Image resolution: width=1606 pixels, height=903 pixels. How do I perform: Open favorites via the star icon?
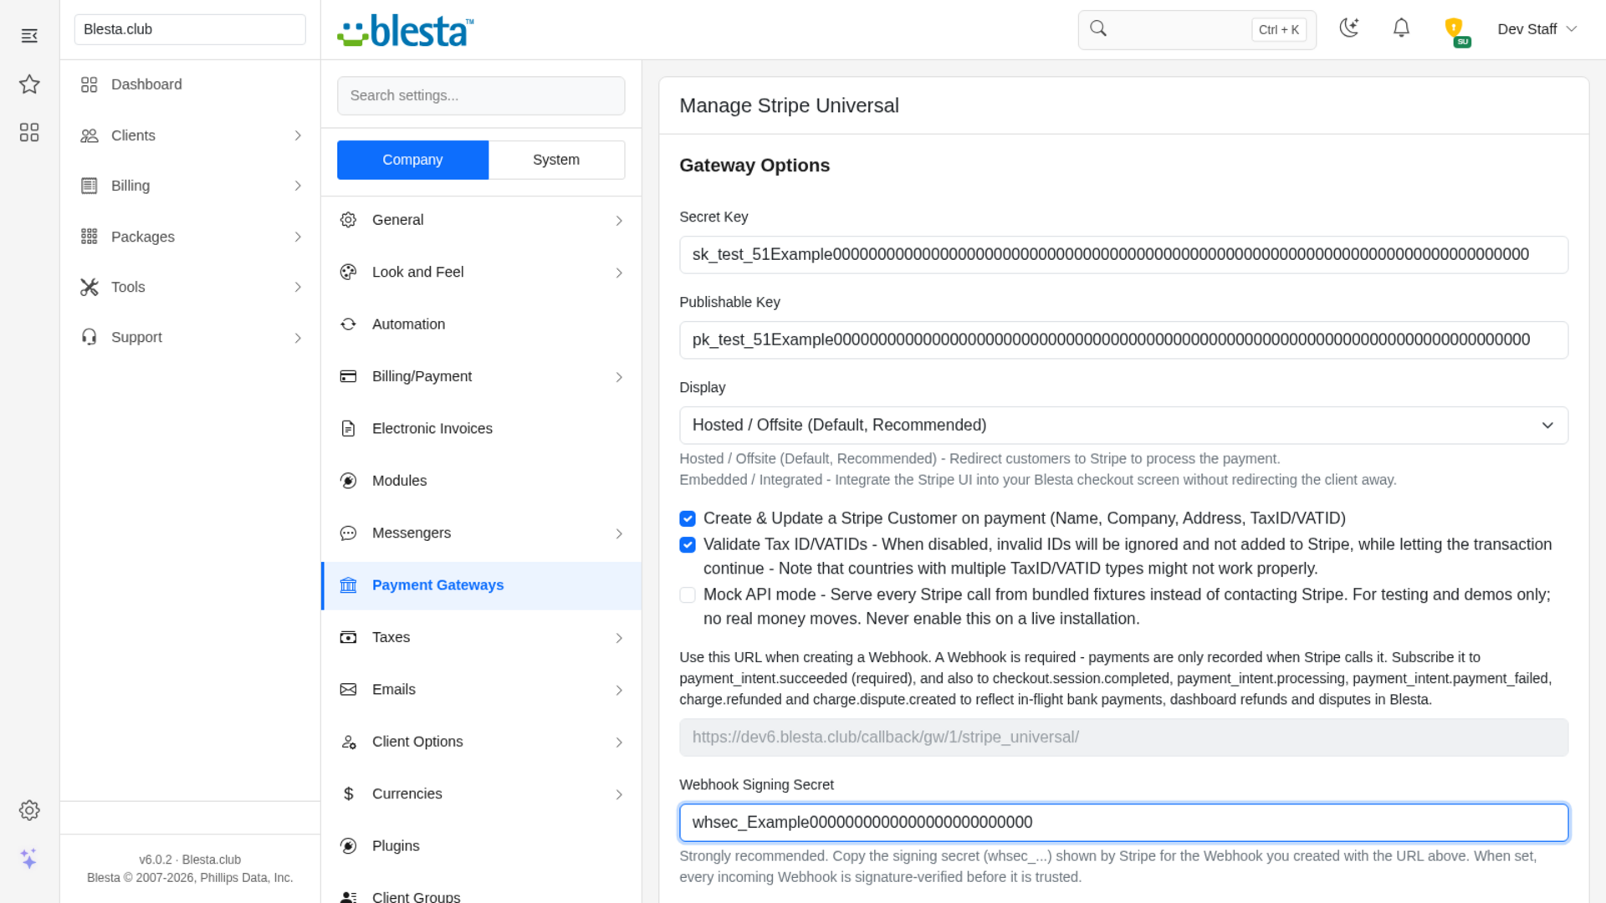[29, 84]
